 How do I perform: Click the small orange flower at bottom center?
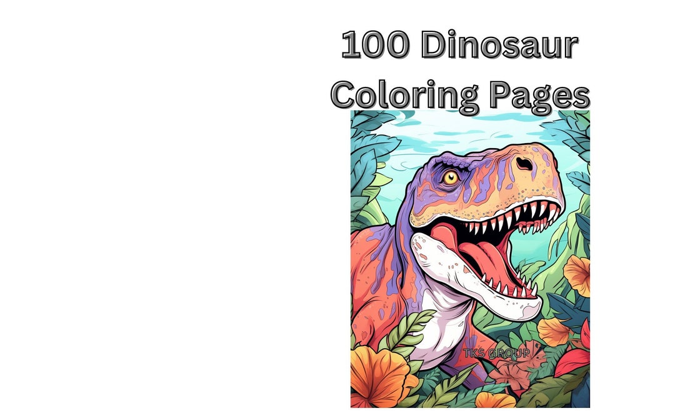[x=495, y=400]
